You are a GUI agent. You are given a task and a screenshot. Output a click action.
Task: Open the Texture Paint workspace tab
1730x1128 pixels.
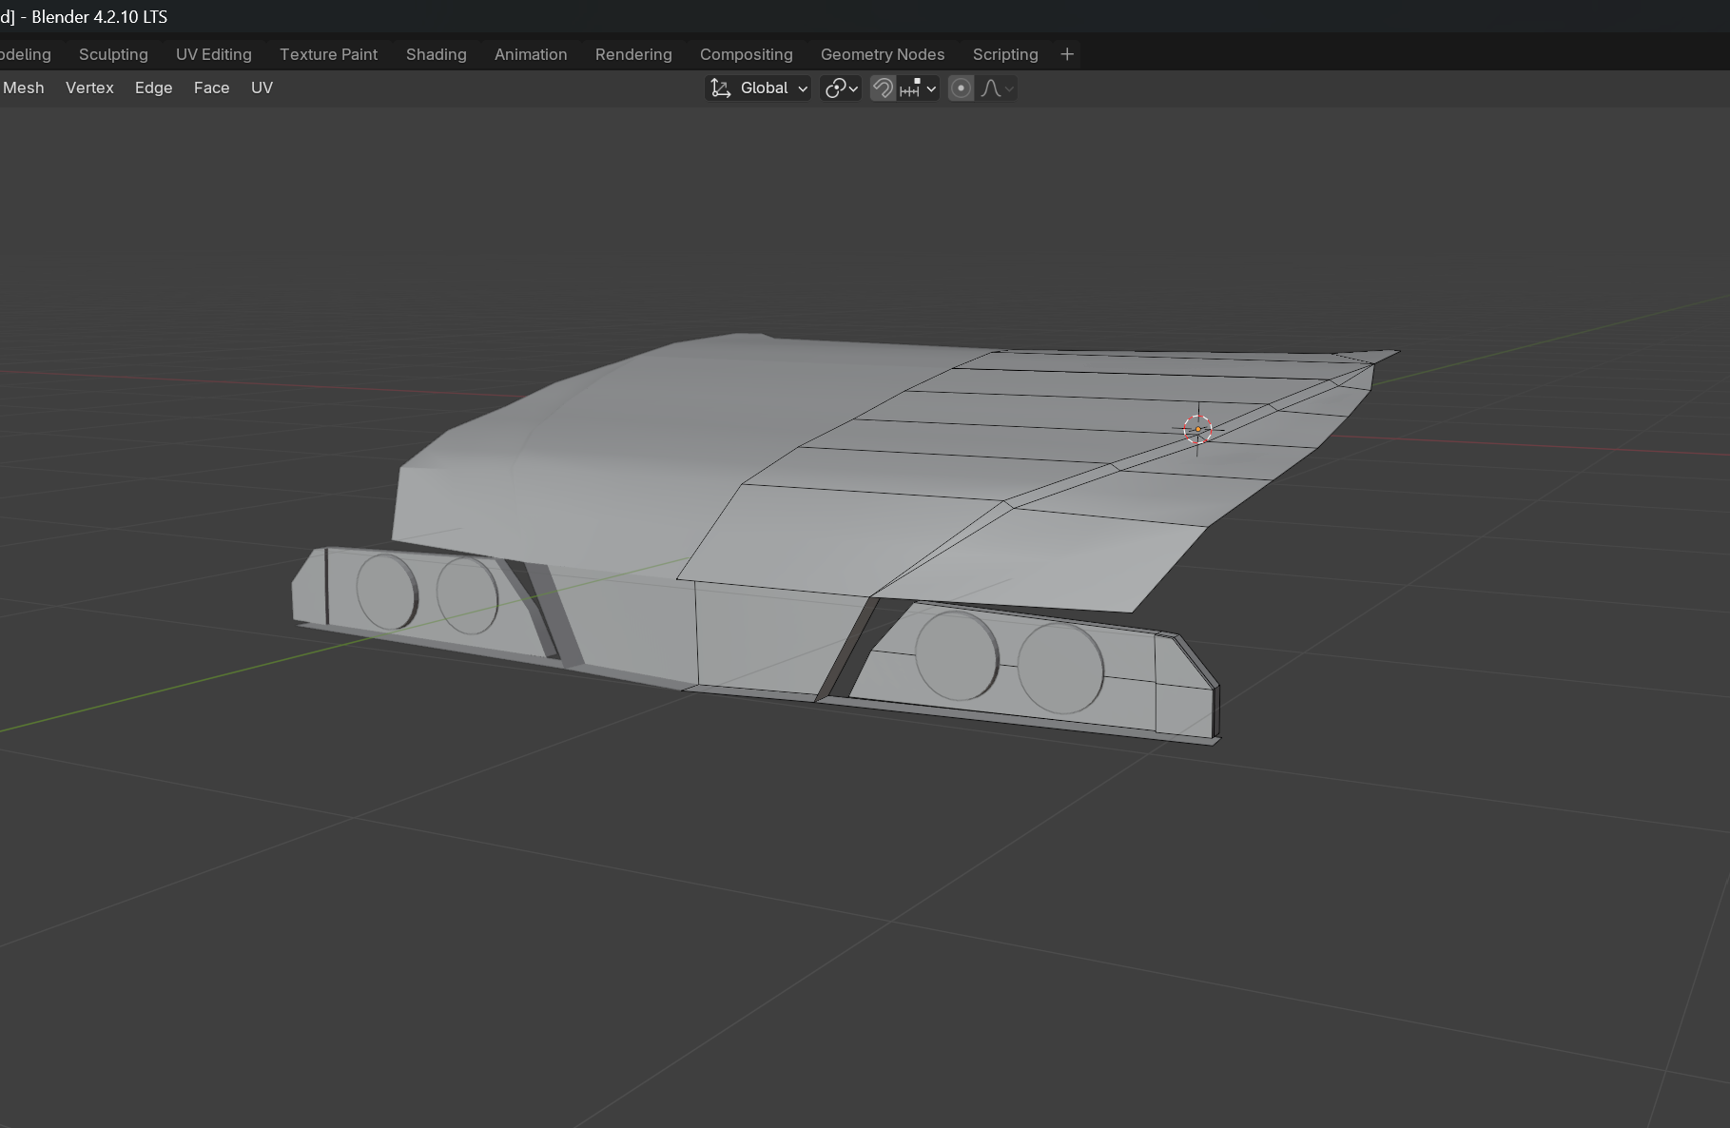328,54
